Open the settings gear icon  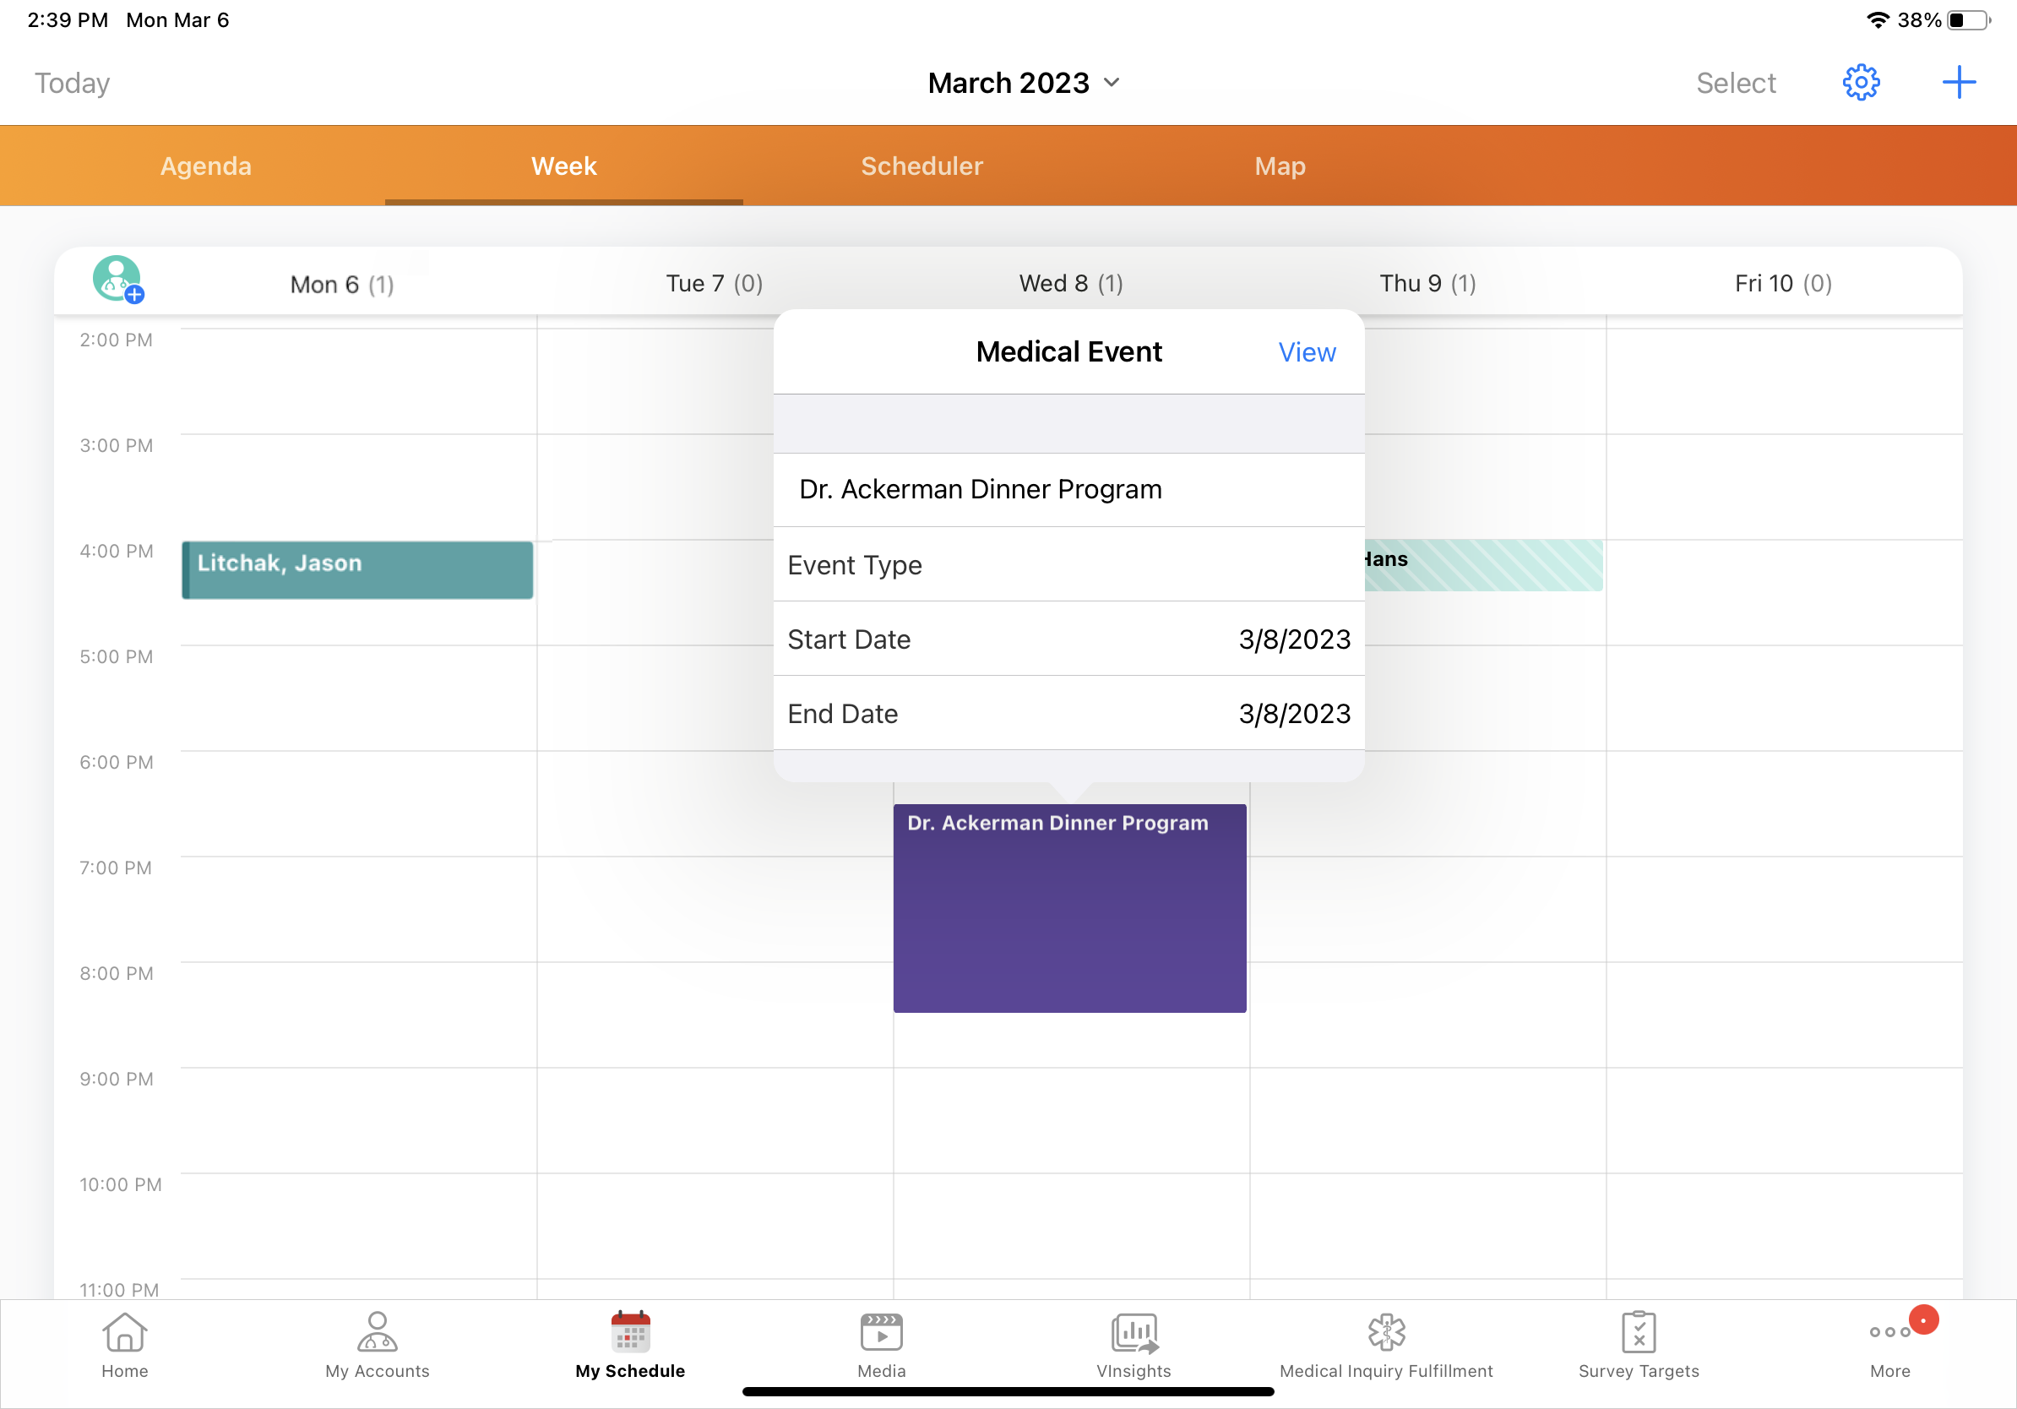(x=1860, y=83)
